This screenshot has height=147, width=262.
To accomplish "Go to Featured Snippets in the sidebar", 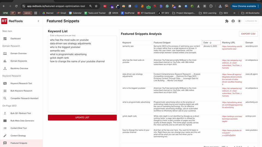I will [21, 143].
